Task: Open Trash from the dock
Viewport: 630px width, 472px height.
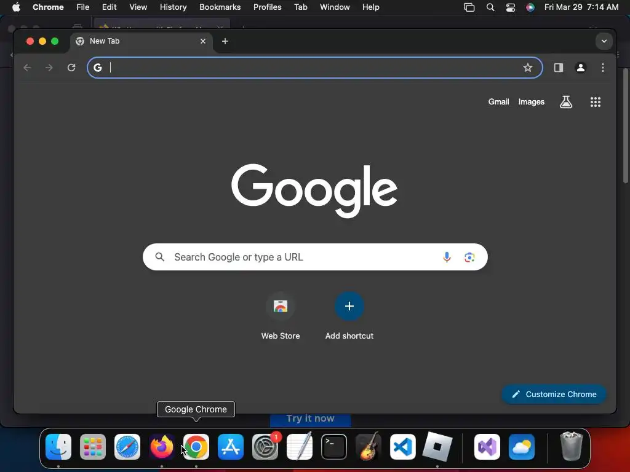Action: (571, 446)
